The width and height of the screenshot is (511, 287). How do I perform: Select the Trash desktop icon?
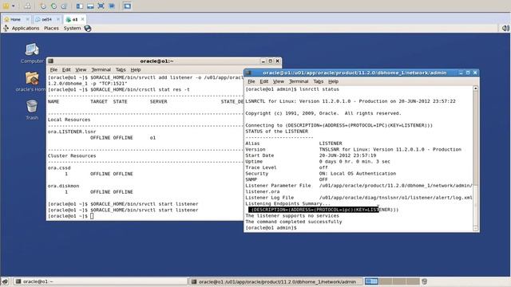32,110
